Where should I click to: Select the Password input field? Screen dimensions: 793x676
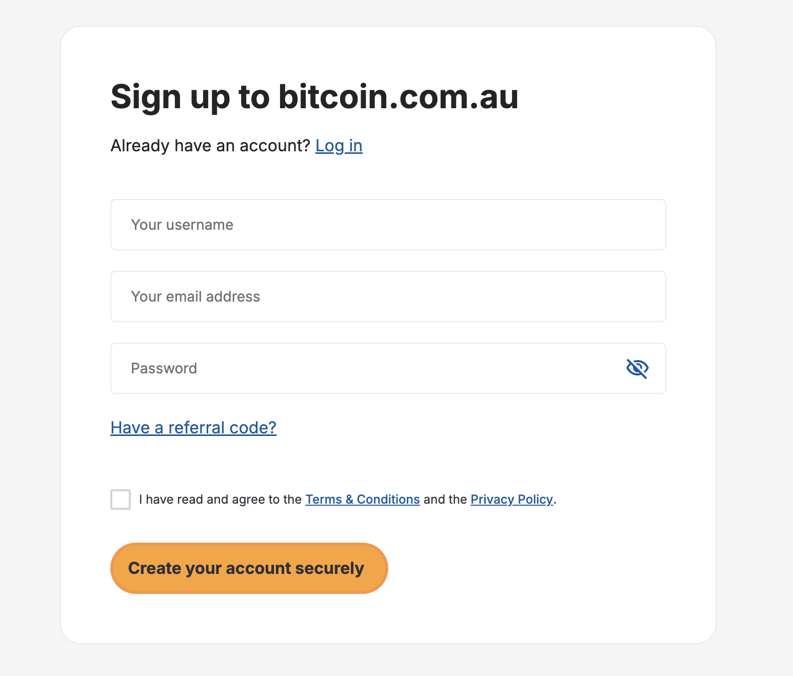tap(359, 368)
